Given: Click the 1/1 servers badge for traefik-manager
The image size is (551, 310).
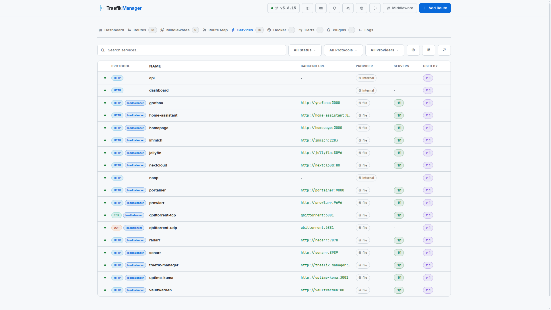Looking at the screenshot, I should click(399, 265).
